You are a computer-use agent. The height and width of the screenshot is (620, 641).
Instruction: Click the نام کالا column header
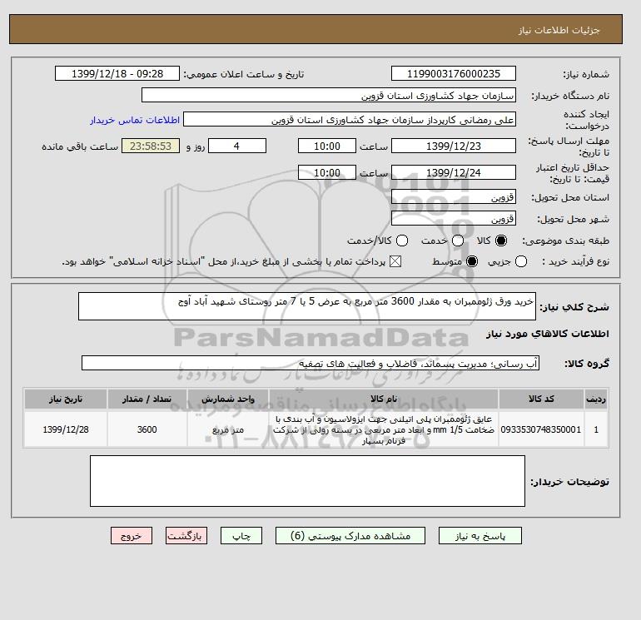point(384,399)
